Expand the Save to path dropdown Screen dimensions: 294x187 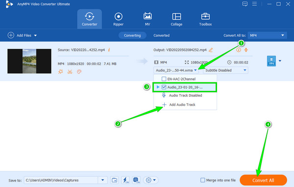(102, 180)
